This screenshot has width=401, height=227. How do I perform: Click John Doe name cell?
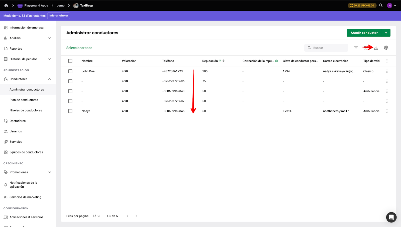[x=88, y=71]
